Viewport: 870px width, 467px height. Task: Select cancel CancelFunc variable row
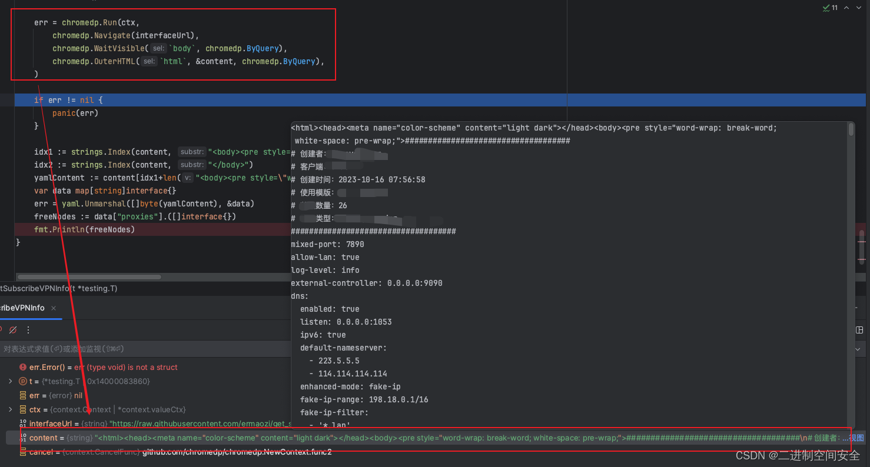[x=180, y=452]
